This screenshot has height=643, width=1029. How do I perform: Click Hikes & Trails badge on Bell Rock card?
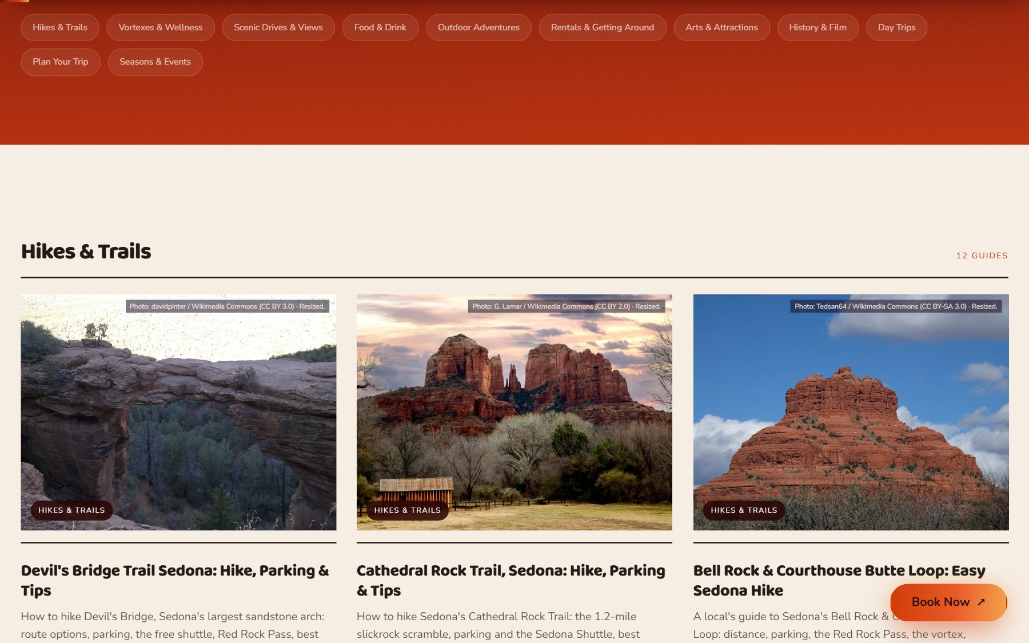tap(744, 510)
